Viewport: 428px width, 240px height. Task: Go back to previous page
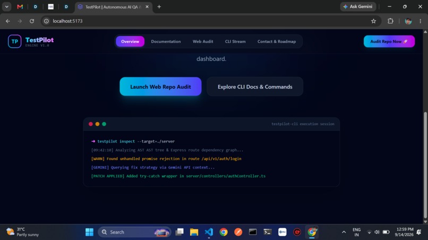[x=7, y=21]
